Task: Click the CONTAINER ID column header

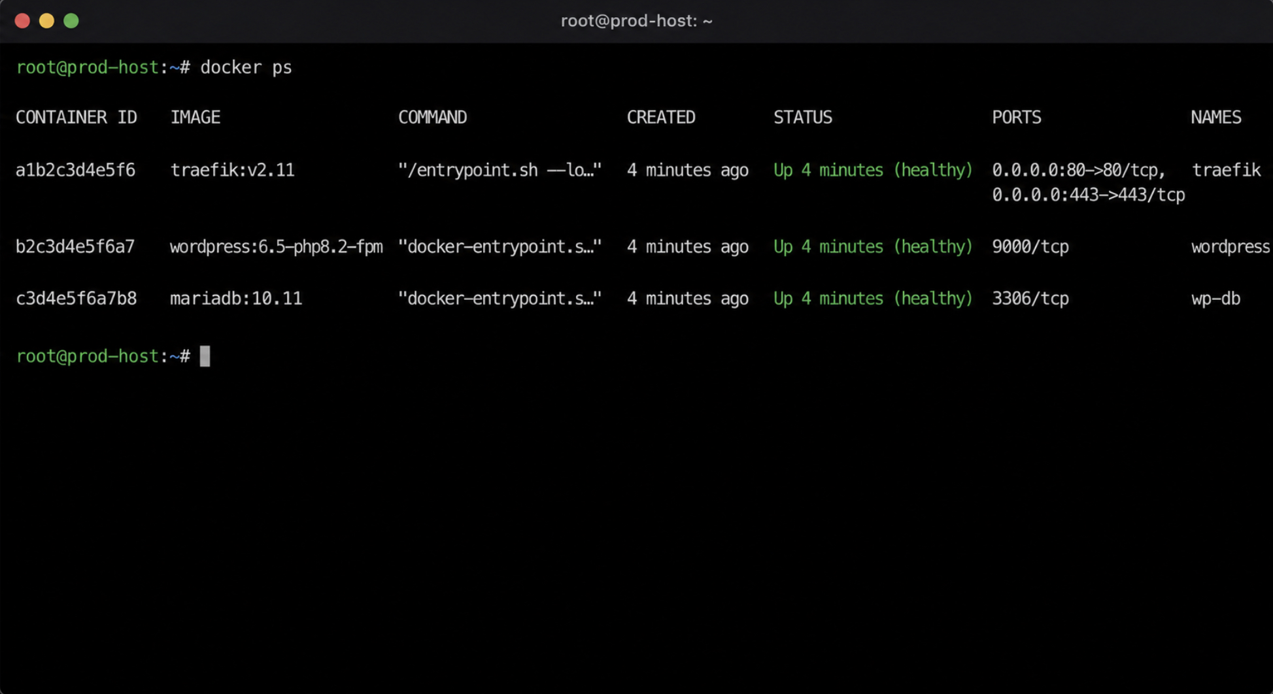Action: [76, 118]
